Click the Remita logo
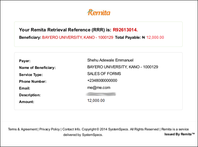Screen dimensions: 198x147 (99, 12)
